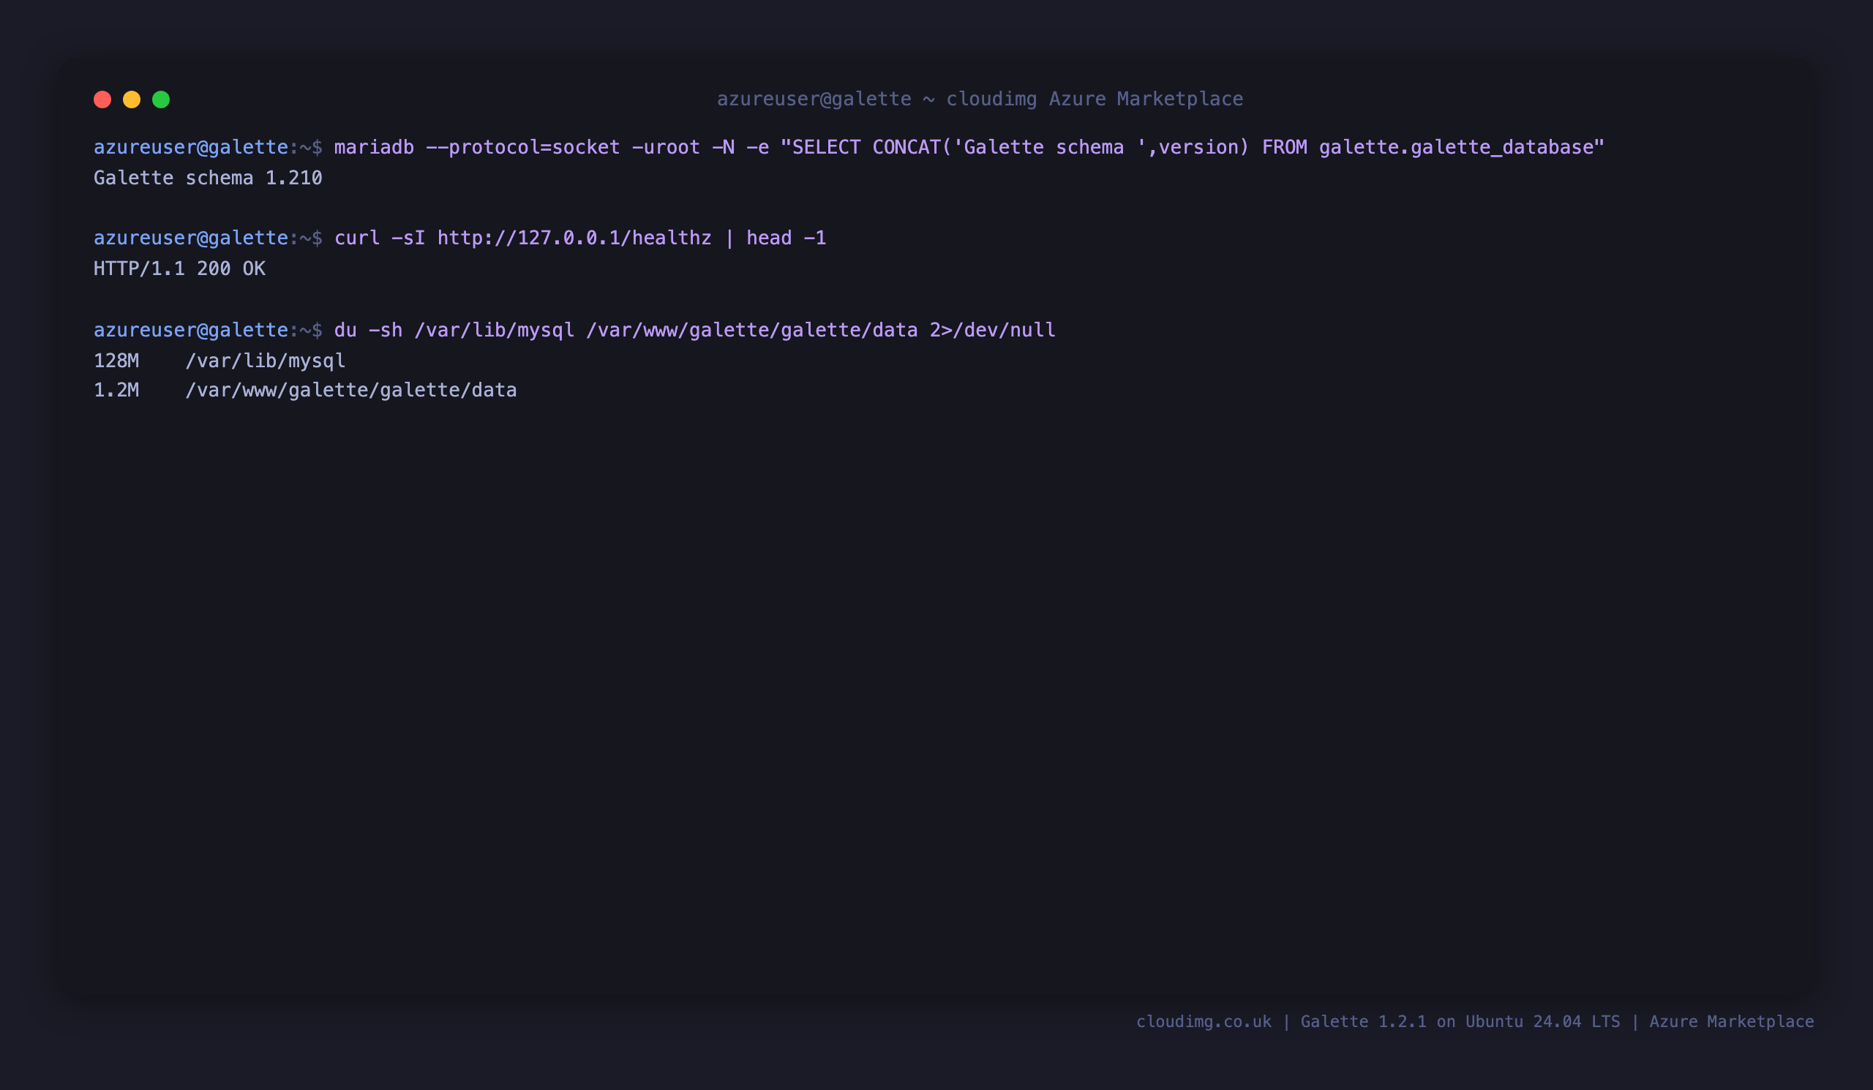Click the '128M /var/lib/mysql' output line
1873x1090 pixels.
coord(219,361)
